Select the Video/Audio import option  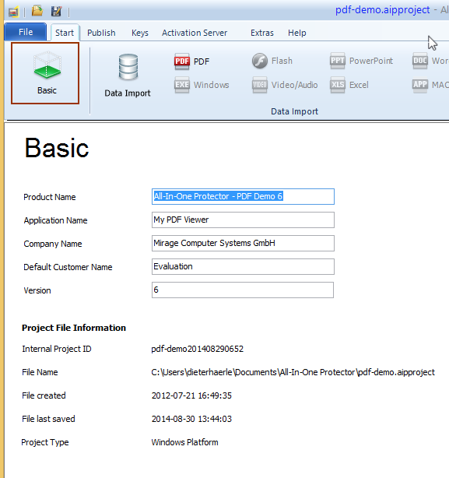pyautogui.click(x=260, y=84)
